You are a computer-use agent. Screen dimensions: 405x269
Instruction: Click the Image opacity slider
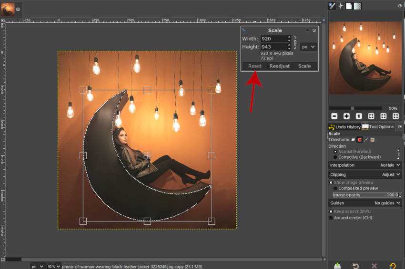(365, 195)
